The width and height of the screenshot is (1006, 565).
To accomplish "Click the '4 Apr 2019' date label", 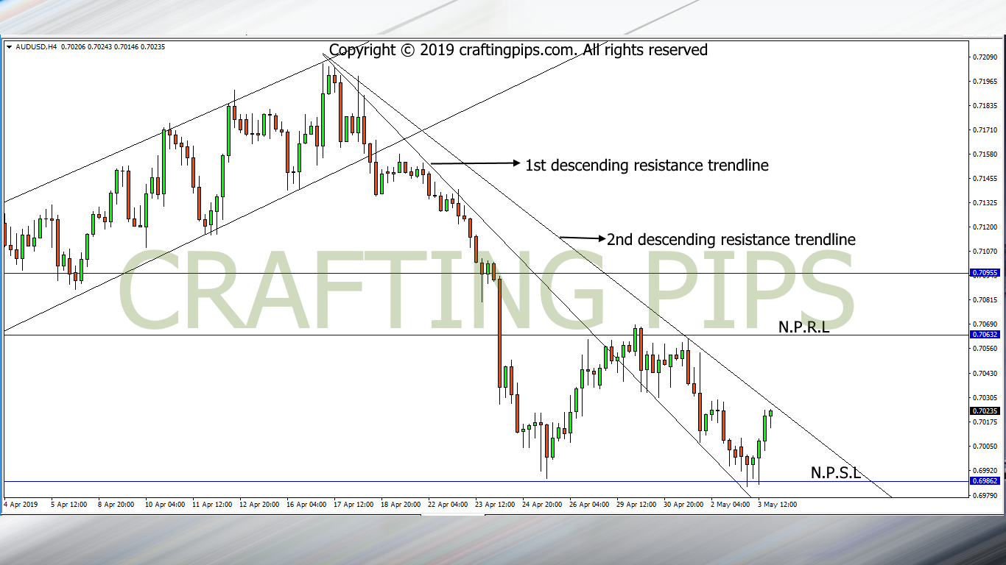I will point(20,505).
